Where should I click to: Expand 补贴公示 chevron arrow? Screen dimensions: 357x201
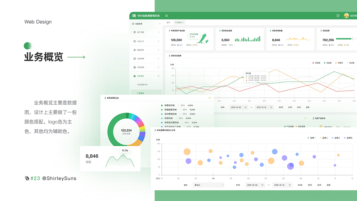point(159,41)
